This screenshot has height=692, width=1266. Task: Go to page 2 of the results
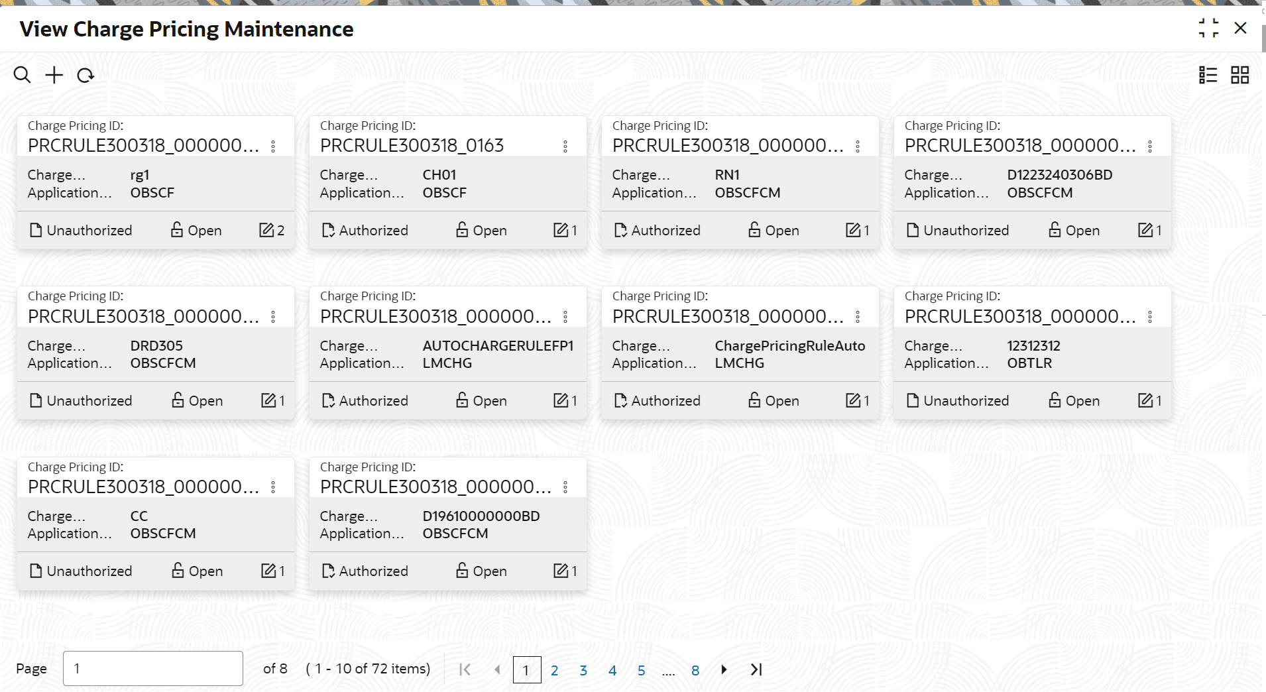point(555,669)
